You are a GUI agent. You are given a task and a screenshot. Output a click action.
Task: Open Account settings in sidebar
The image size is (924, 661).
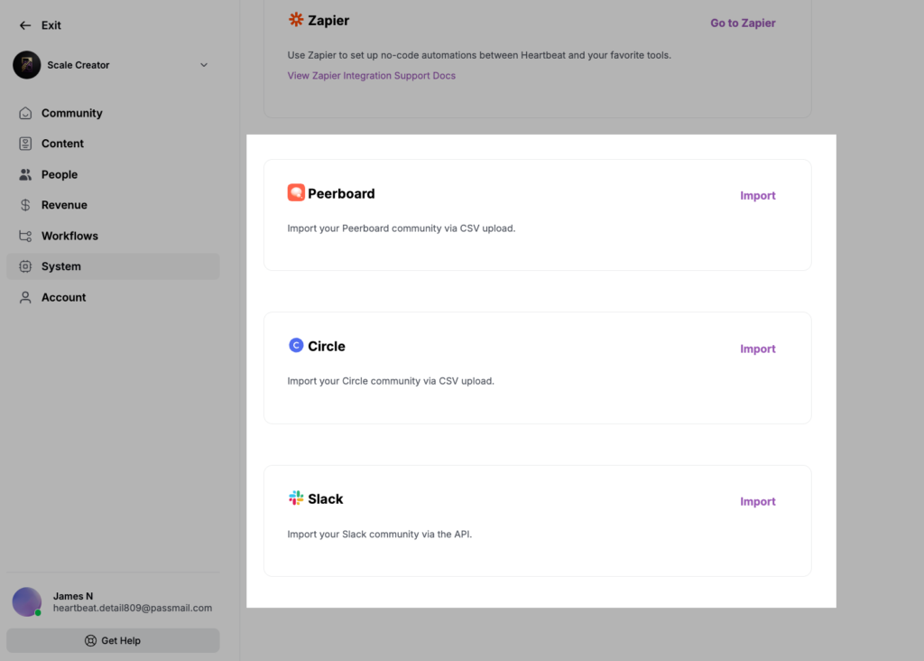tap(113, 297)
